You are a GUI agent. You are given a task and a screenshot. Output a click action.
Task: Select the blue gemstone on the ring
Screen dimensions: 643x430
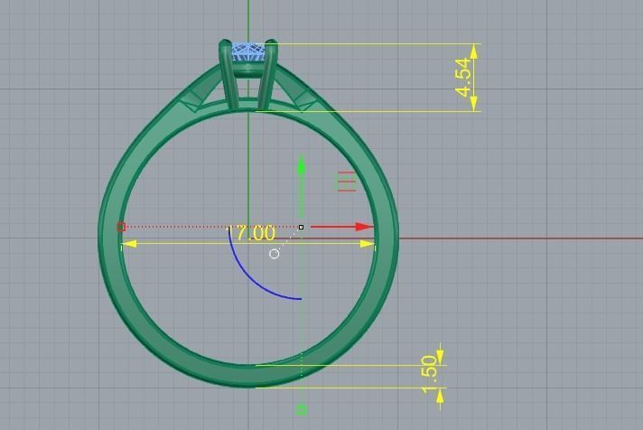249,53
